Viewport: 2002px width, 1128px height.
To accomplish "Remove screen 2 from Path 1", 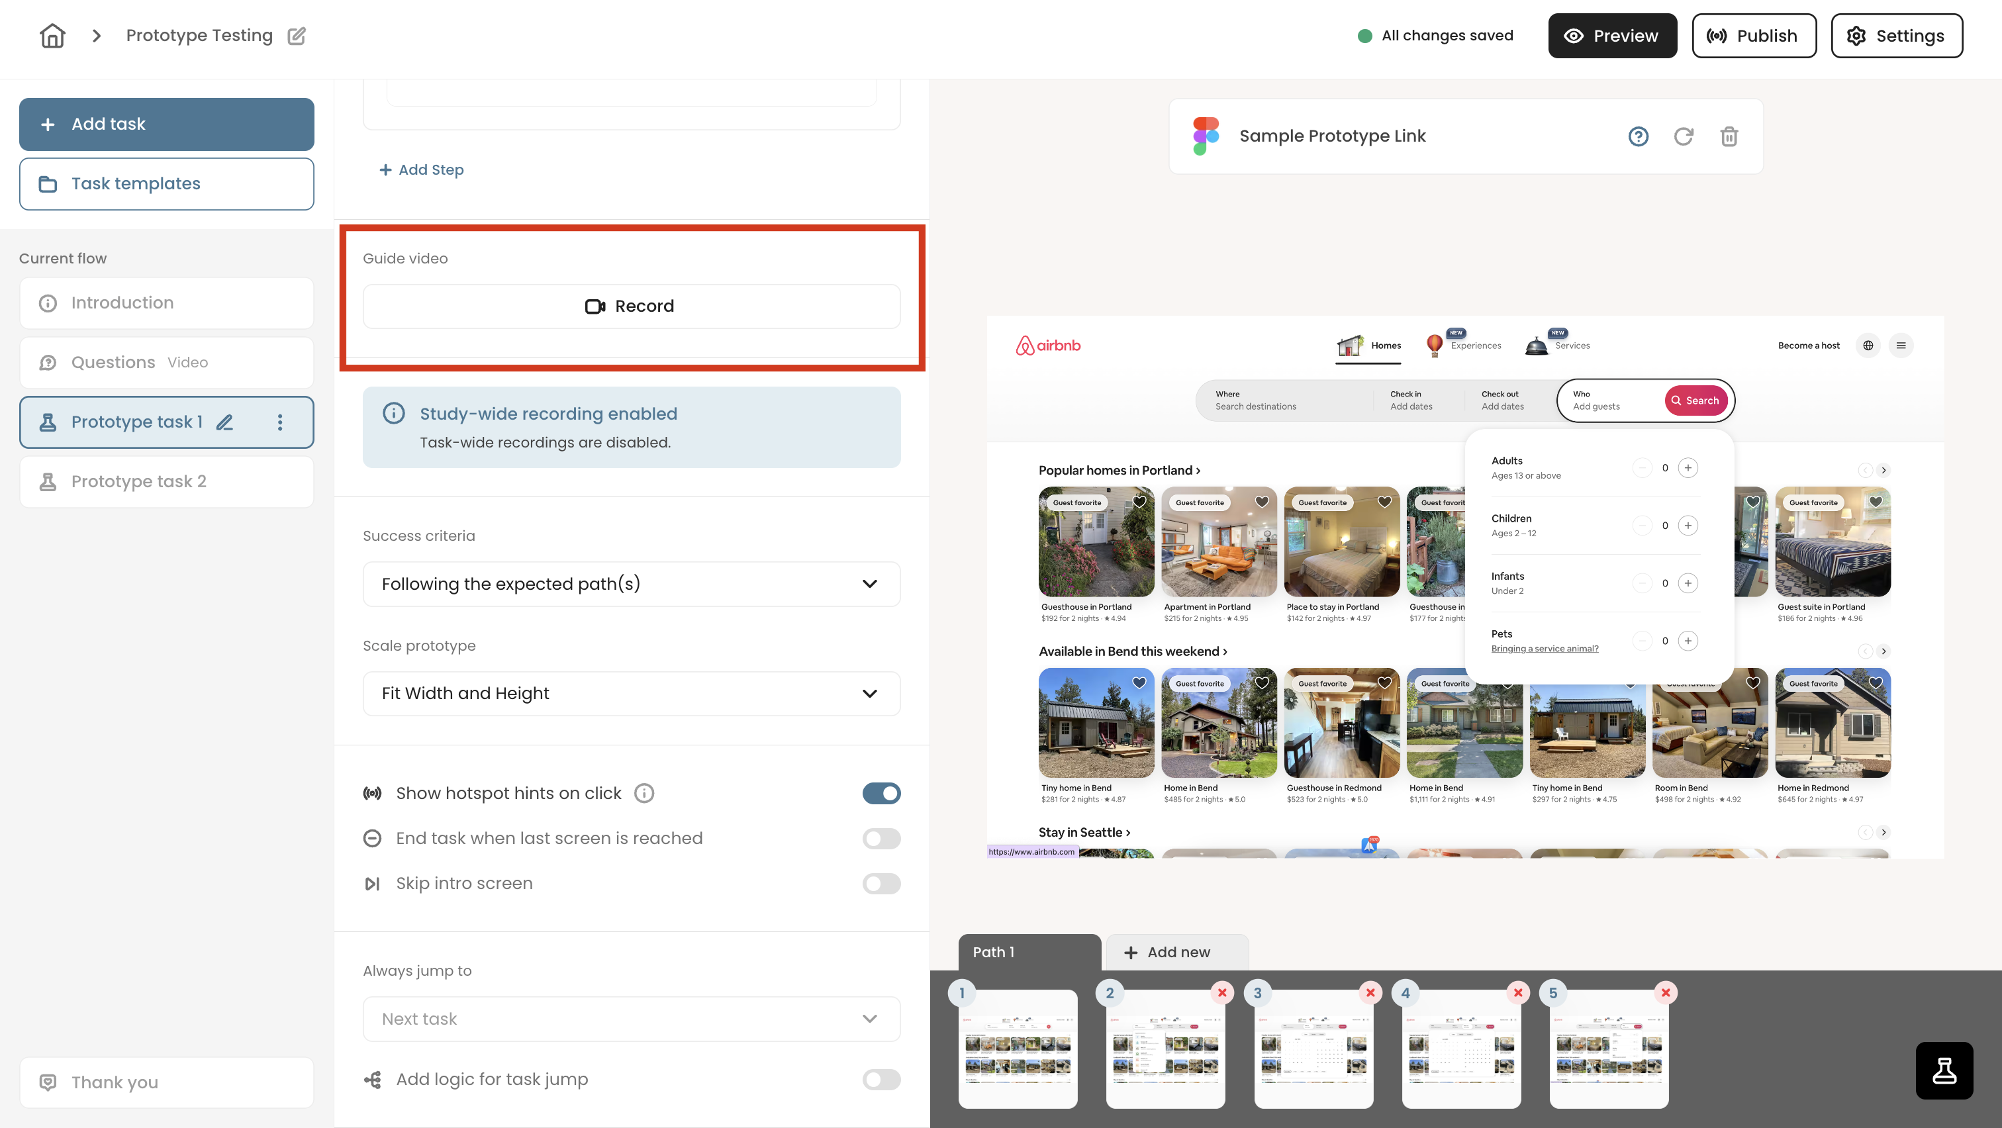I will [x=1221, y=992].
